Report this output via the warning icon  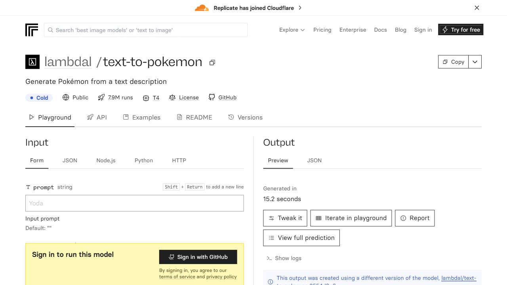(x=404, y=218)
